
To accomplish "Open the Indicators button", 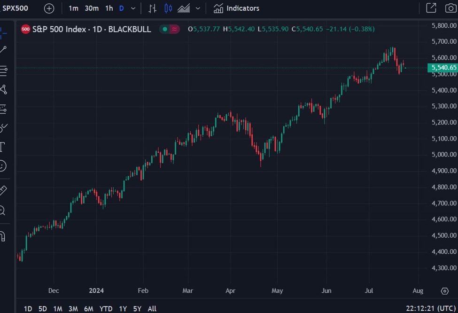I will tap(236, 8).
